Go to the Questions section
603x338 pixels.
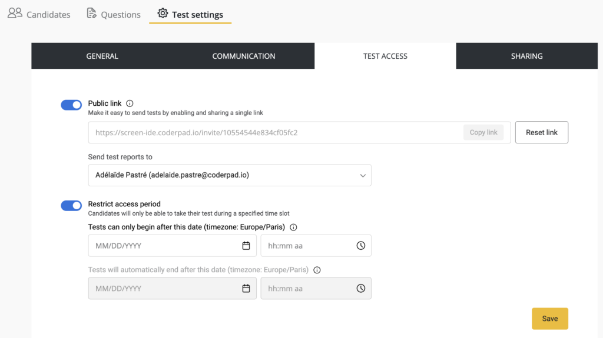point(114,14)
